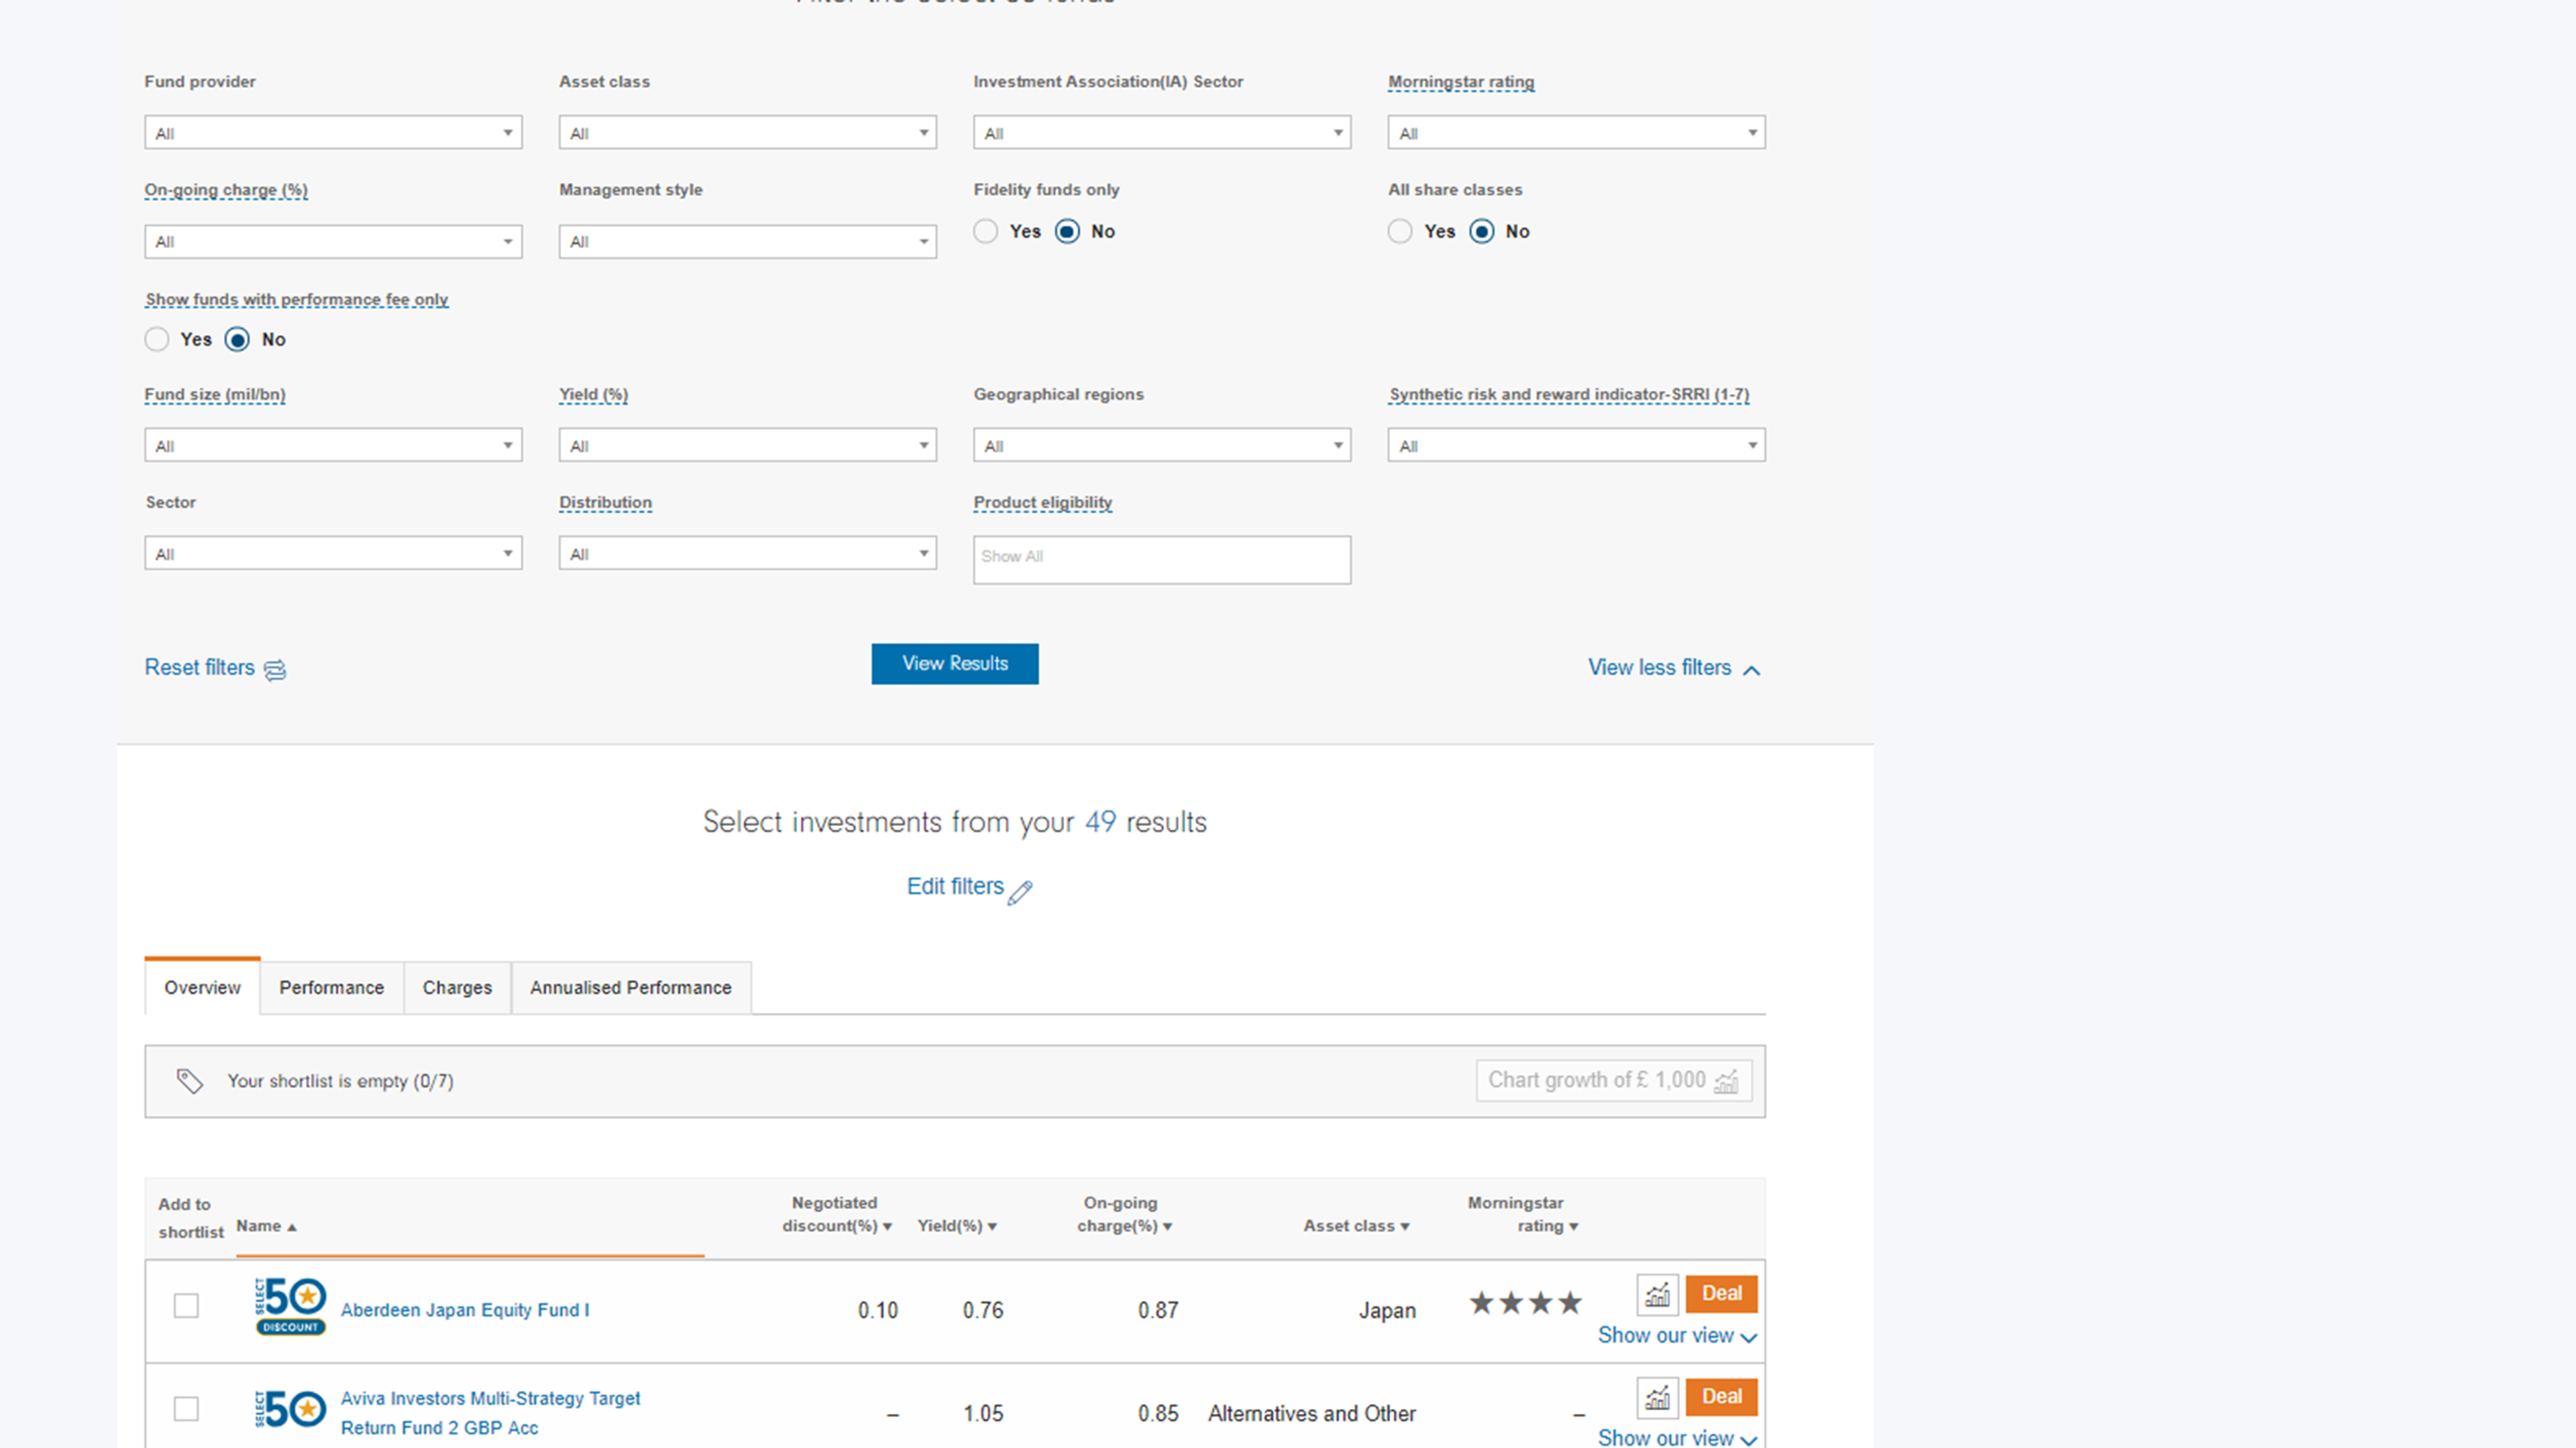Select Yes for Fidelity funds only
2576x1448 pixels.
pos(986,232)
